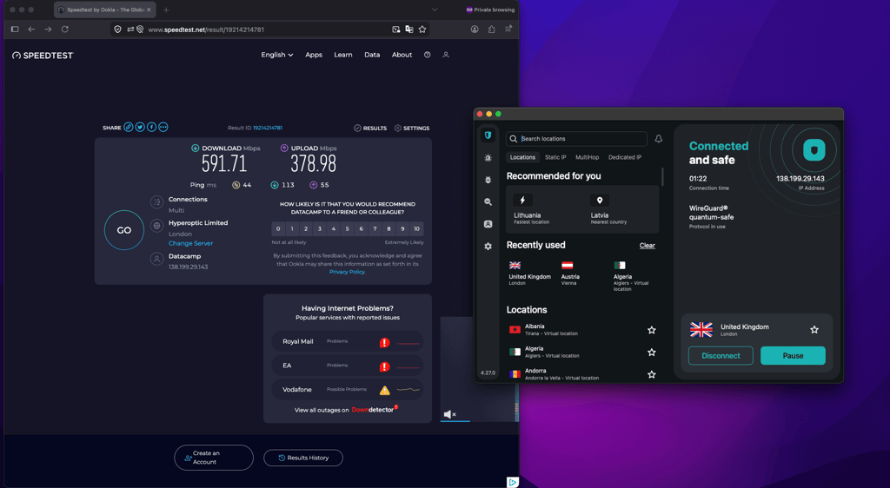This screenshot has width=890, height=488.
Task: Pause the VPN connection
Action: pos(793,356)
